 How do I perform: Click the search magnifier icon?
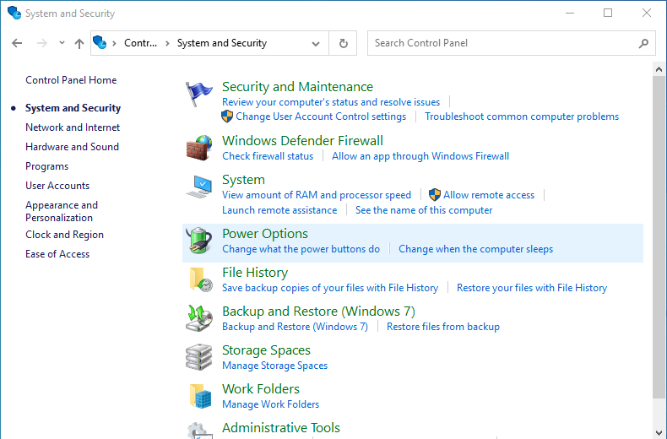[x=643, y=43]
